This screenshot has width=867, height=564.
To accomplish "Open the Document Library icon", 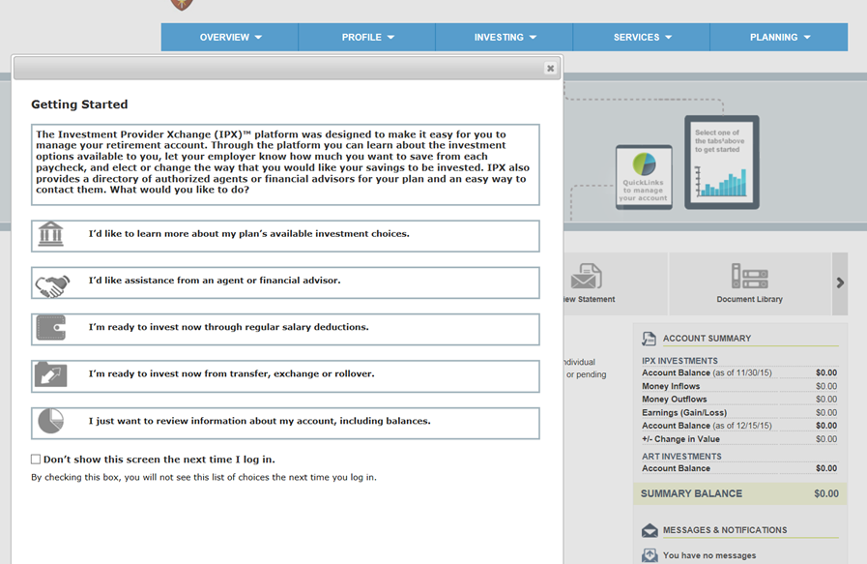I will [749, 278].
